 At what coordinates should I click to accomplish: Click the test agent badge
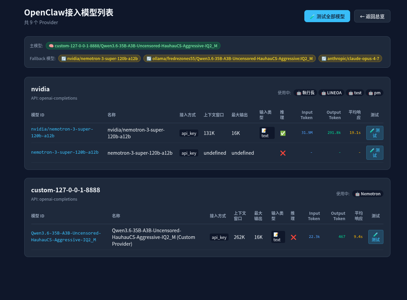[x=355, y=93]
